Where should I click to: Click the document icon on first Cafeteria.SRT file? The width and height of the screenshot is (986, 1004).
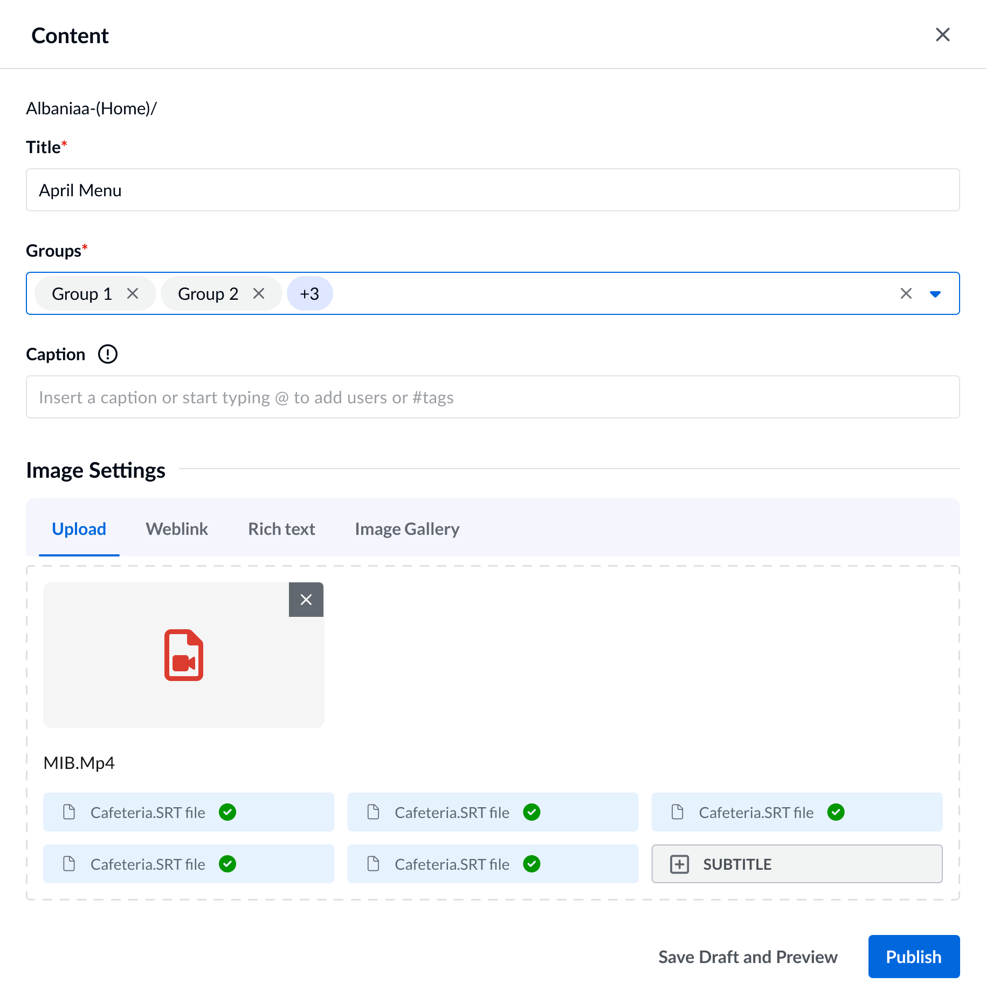click(x=68, y=812)
